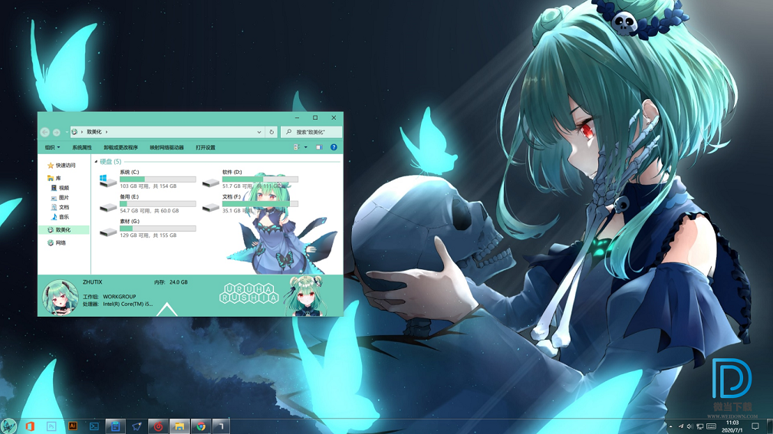This screenshot has width=773, height=434.
Task: Click the paper-plane tray icon
Action: [x=681, y=426]
